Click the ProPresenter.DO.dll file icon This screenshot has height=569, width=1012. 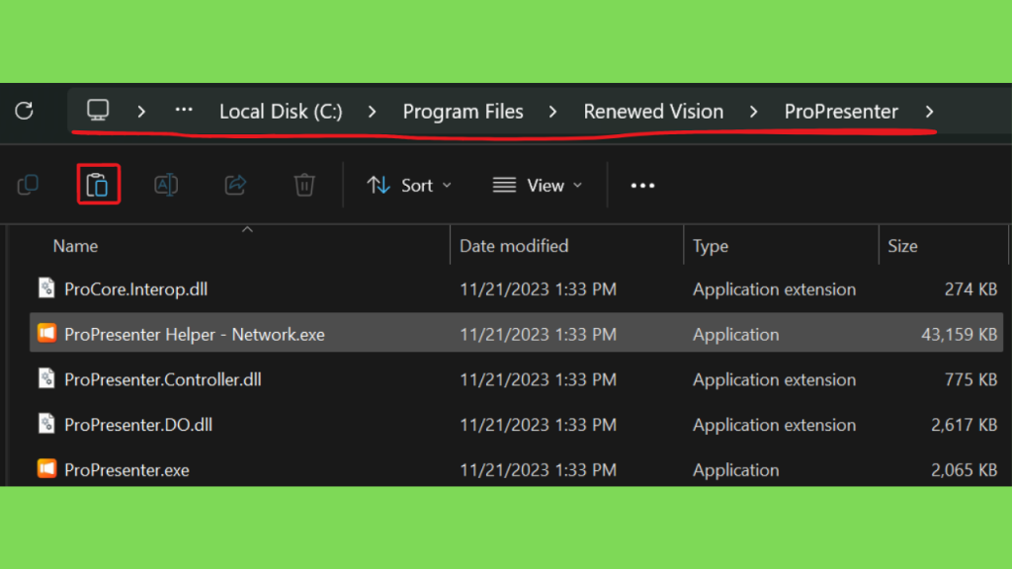tap(46, 423)
